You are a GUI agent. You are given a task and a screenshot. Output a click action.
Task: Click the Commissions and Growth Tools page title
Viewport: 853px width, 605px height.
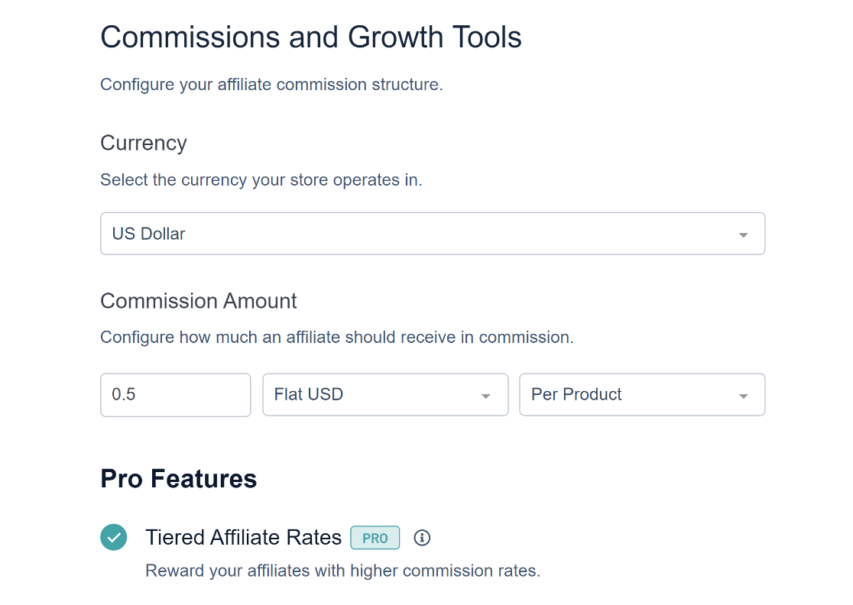point(310,37)
